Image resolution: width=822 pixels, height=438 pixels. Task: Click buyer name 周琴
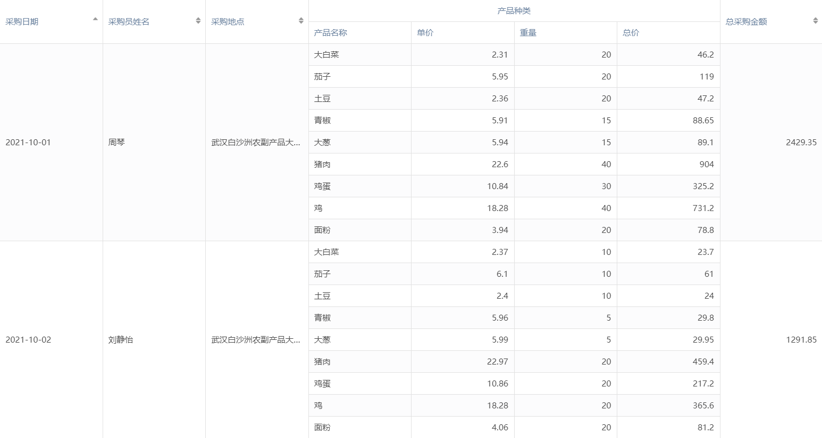117,143
